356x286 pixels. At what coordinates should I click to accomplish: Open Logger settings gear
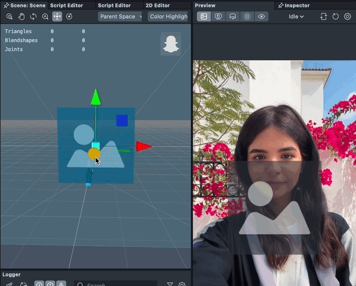pos(182,284)
